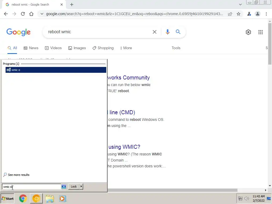
Task: Open the search Tools options
Action: pyautogui.click(x=176, y=48)
